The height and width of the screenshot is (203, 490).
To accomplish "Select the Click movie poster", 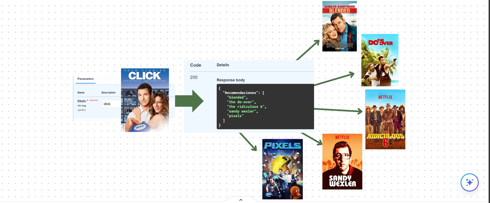I will (145, 100).
